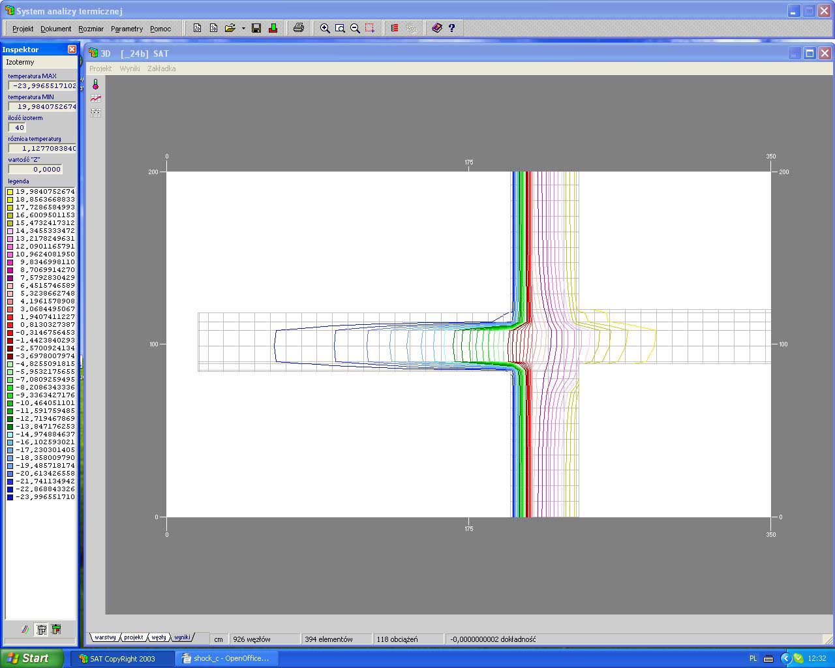Switch to the węzły tab
This screenshot has height=668, width=835.
[x=159, y=637]
